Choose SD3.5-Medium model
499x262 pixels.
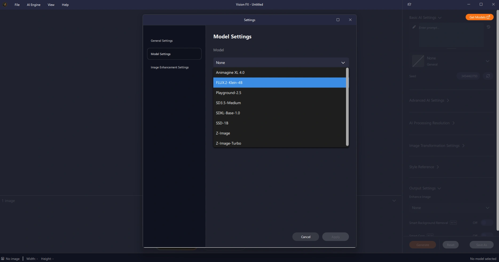pos(280,103)
